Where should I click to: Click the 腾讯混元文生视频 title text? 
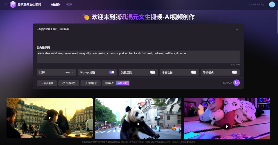[x=29, y=5]
